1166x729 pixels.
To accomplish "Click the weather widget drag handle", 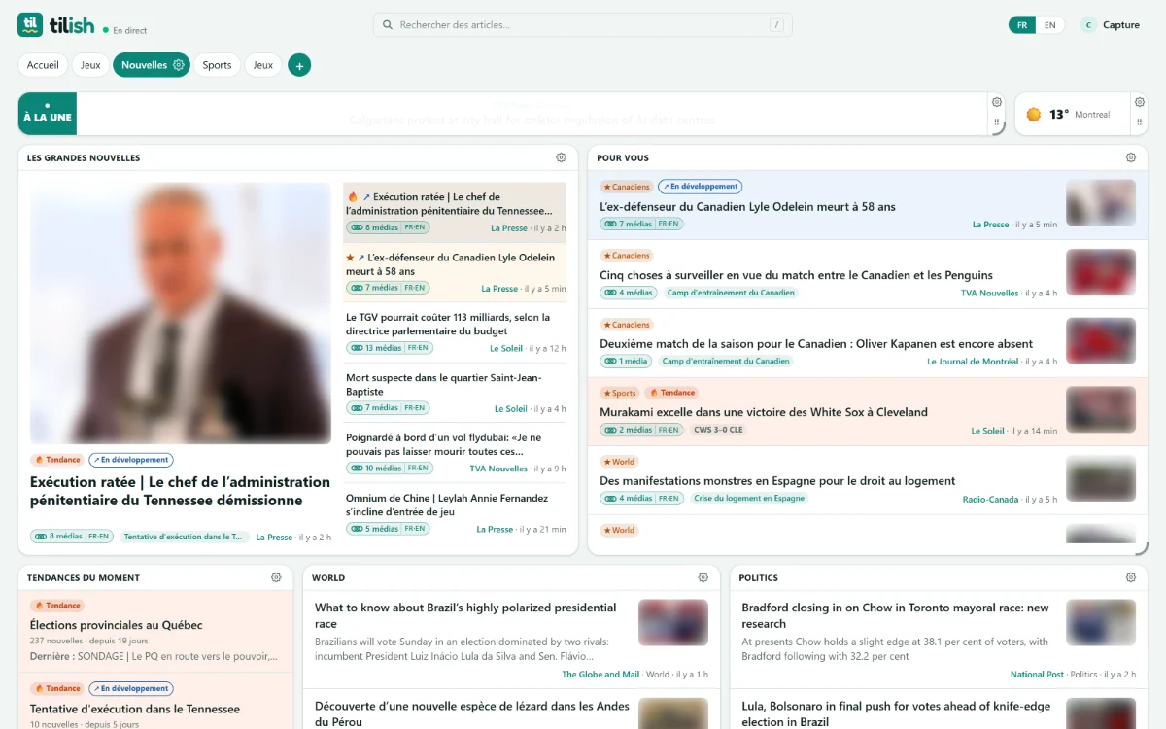I will point(1139,123).
